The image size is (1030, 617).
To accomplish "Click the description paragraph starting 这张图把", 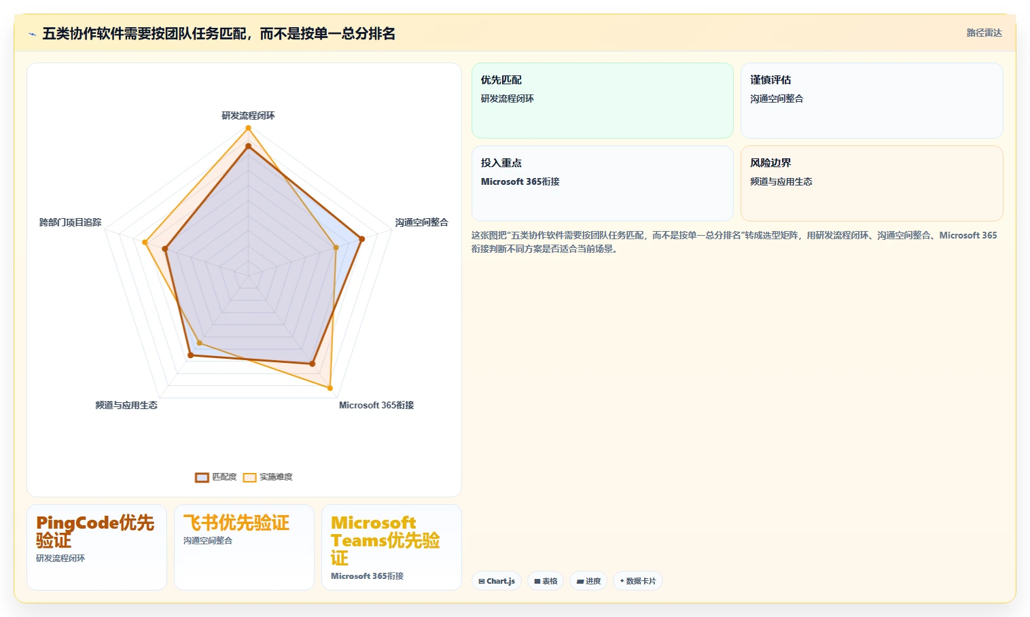I will tap(734, 242).
